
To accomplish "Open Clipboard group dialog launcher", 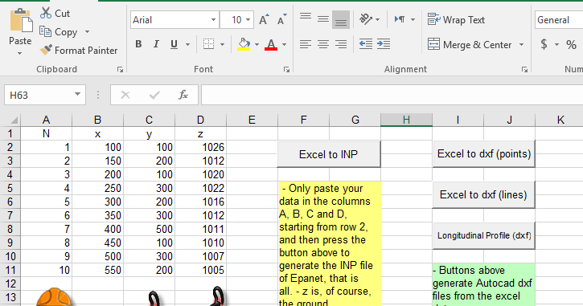I will click(120, 69).
